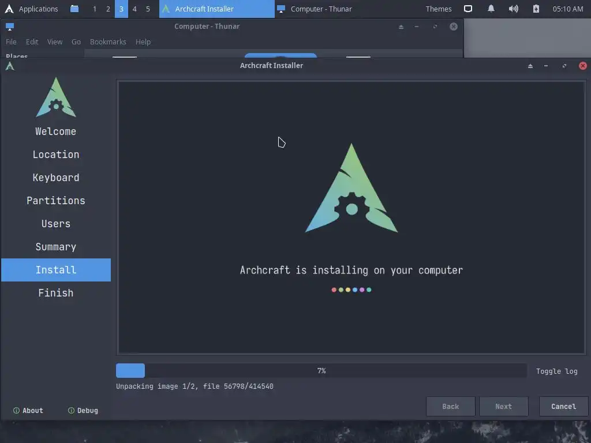Screen dimensions: 591x443
Task: Click 'Archcraft is installing on your computer' text
Action: pyautogui.click(x=351, y=271)
